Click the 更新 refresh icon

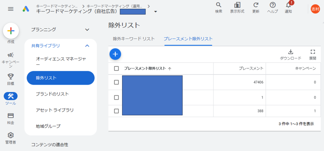(256, 5)
